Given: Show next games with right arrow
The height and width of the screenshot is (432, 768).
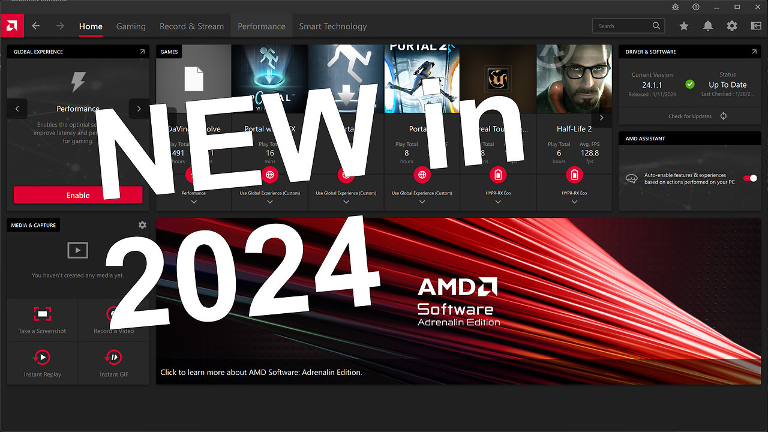Looking at the screenshot, I should tap(602, 118).
